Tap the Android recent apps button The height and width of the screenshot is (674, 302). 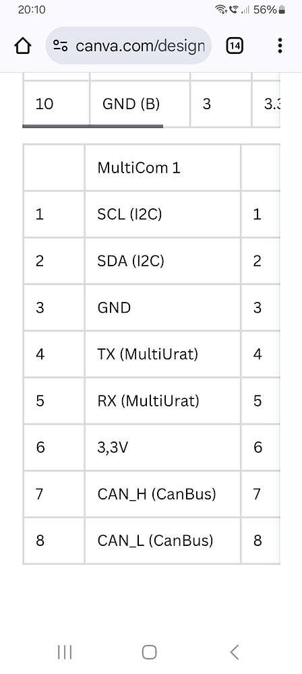coord(65,652)
